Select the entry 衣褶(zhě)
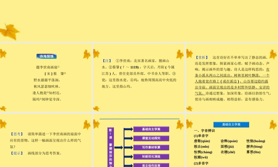The image size is (278, 167). (x=228, y=152)
